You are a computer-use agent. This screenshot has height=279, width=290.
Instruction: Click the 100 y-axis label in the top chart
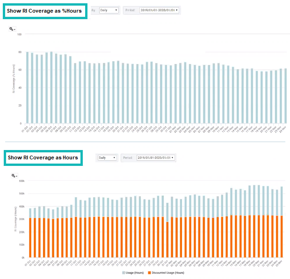[19, 34]
